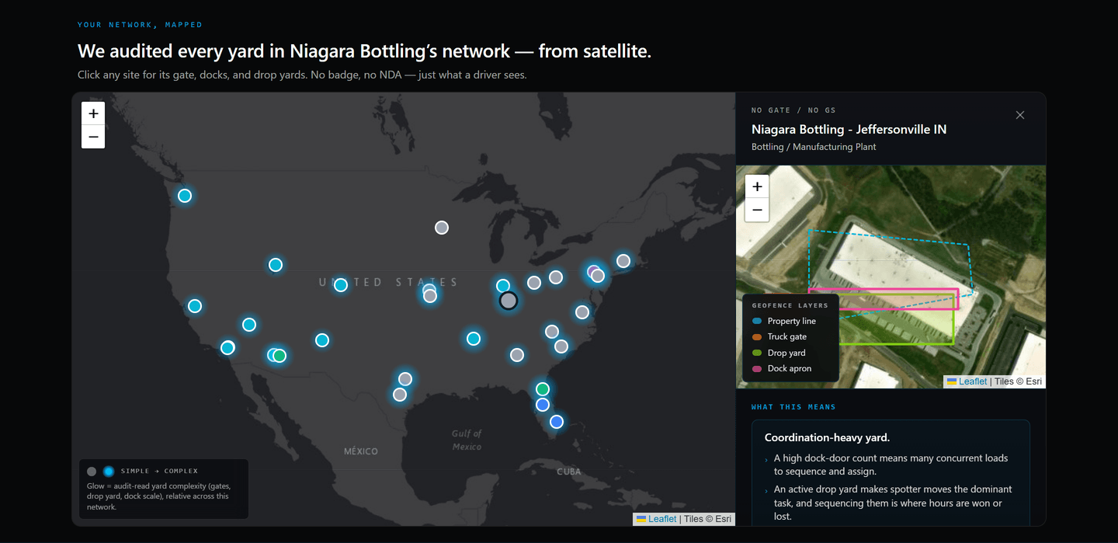Image resolution: width=1118 pixels, height=543 pixels.
Task: Select the purple marker in the Northeast
Action: [x=593, y=271]
